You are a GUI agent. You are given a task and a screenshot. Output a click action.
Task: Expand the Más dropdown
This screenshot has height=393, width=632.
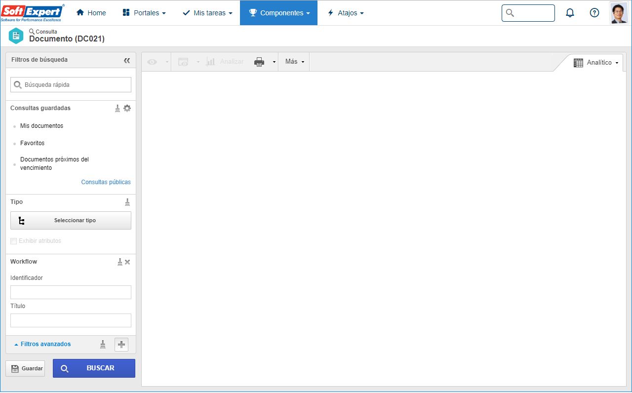(294, 62)
